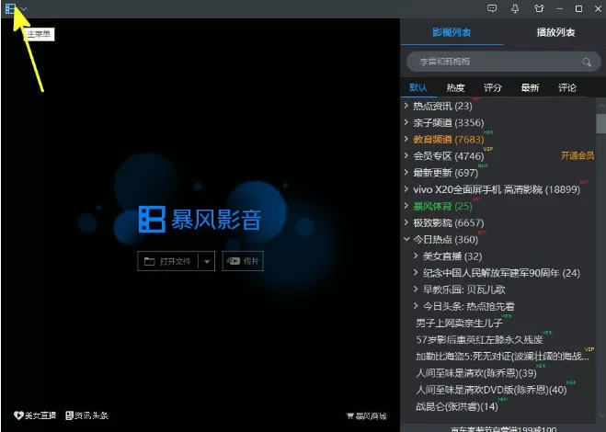Expand the 极致影院 (6657) category
Viewport: 606px width, 432px height.
406,222
